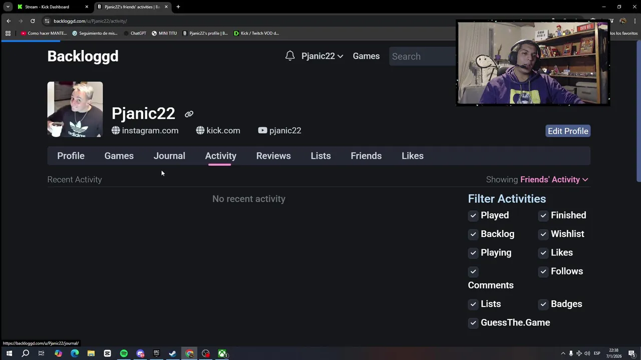Open the Windows Start menu

click(x=9, y=353)
